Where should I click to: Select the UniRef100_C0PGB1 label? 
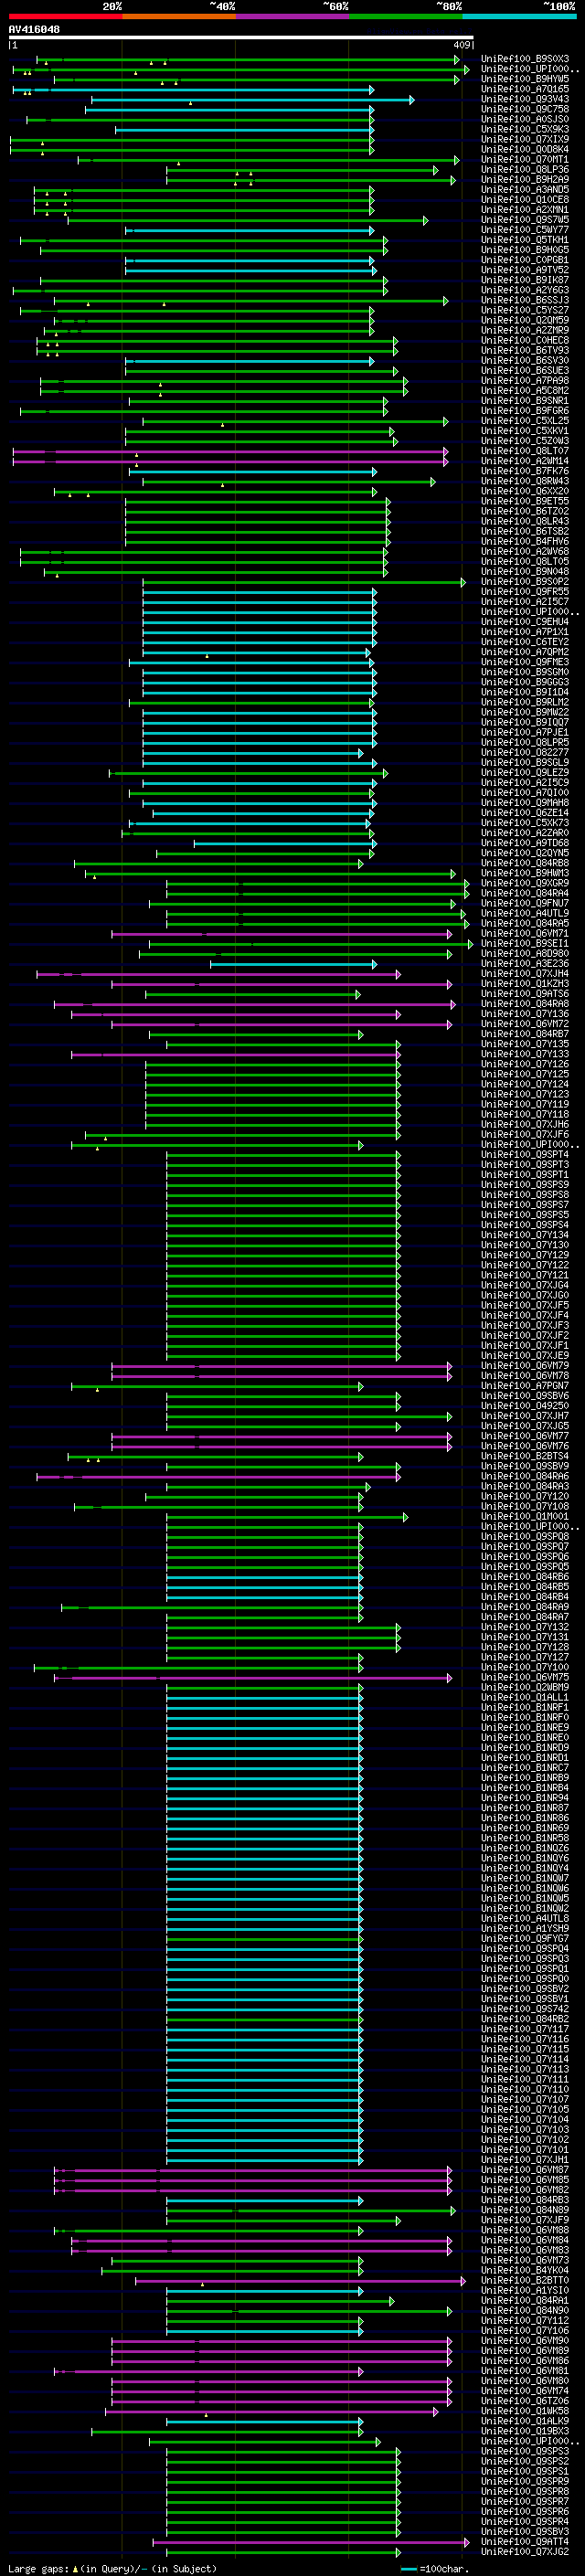[x=525, y=260]
